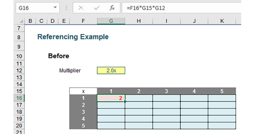Click the Enter checkmark formula bar icon

coord(97,8)
